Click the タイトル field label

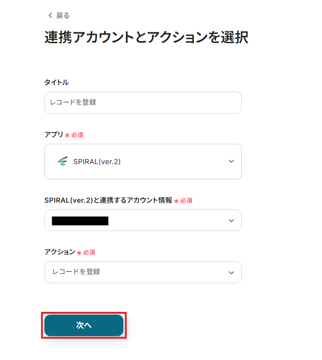point(57,82)
